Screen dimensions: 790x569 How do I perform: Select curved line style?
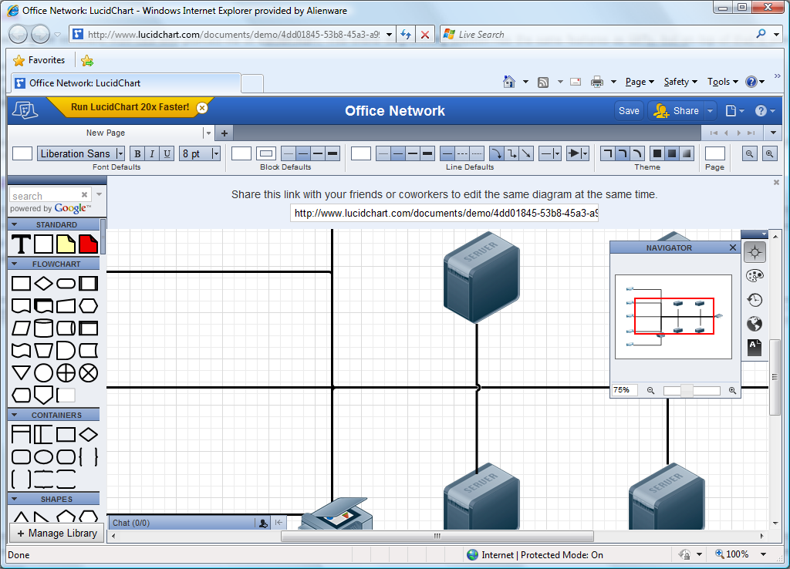coord(496,153)
